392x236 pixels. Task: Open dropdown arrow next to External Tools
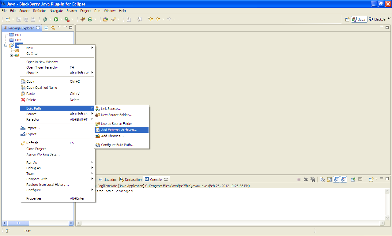coord(72,19)
